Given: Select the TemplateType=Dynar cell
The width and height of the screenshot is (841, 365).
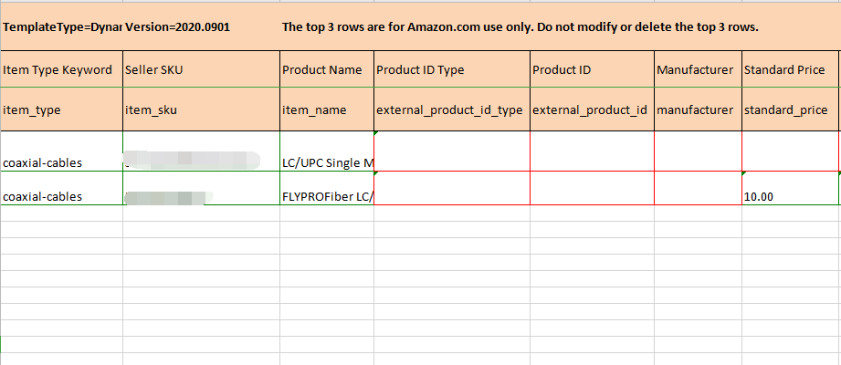Looking at the screenshot, I should click(61, 27).
